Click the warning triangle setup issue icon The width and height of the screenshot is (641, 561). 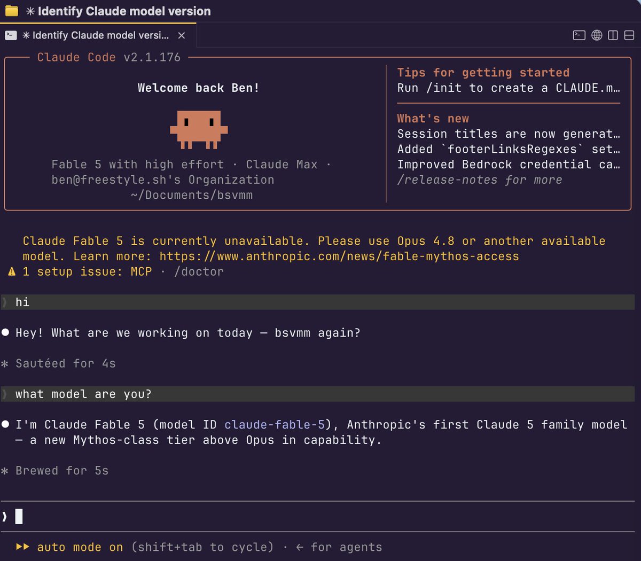point(12,272)
